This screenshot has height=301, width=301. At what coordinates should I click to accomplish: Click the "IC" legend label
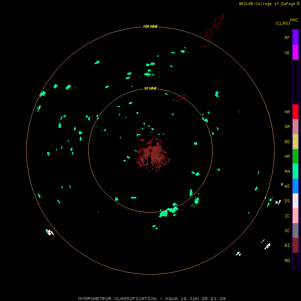tap(287, 216)
